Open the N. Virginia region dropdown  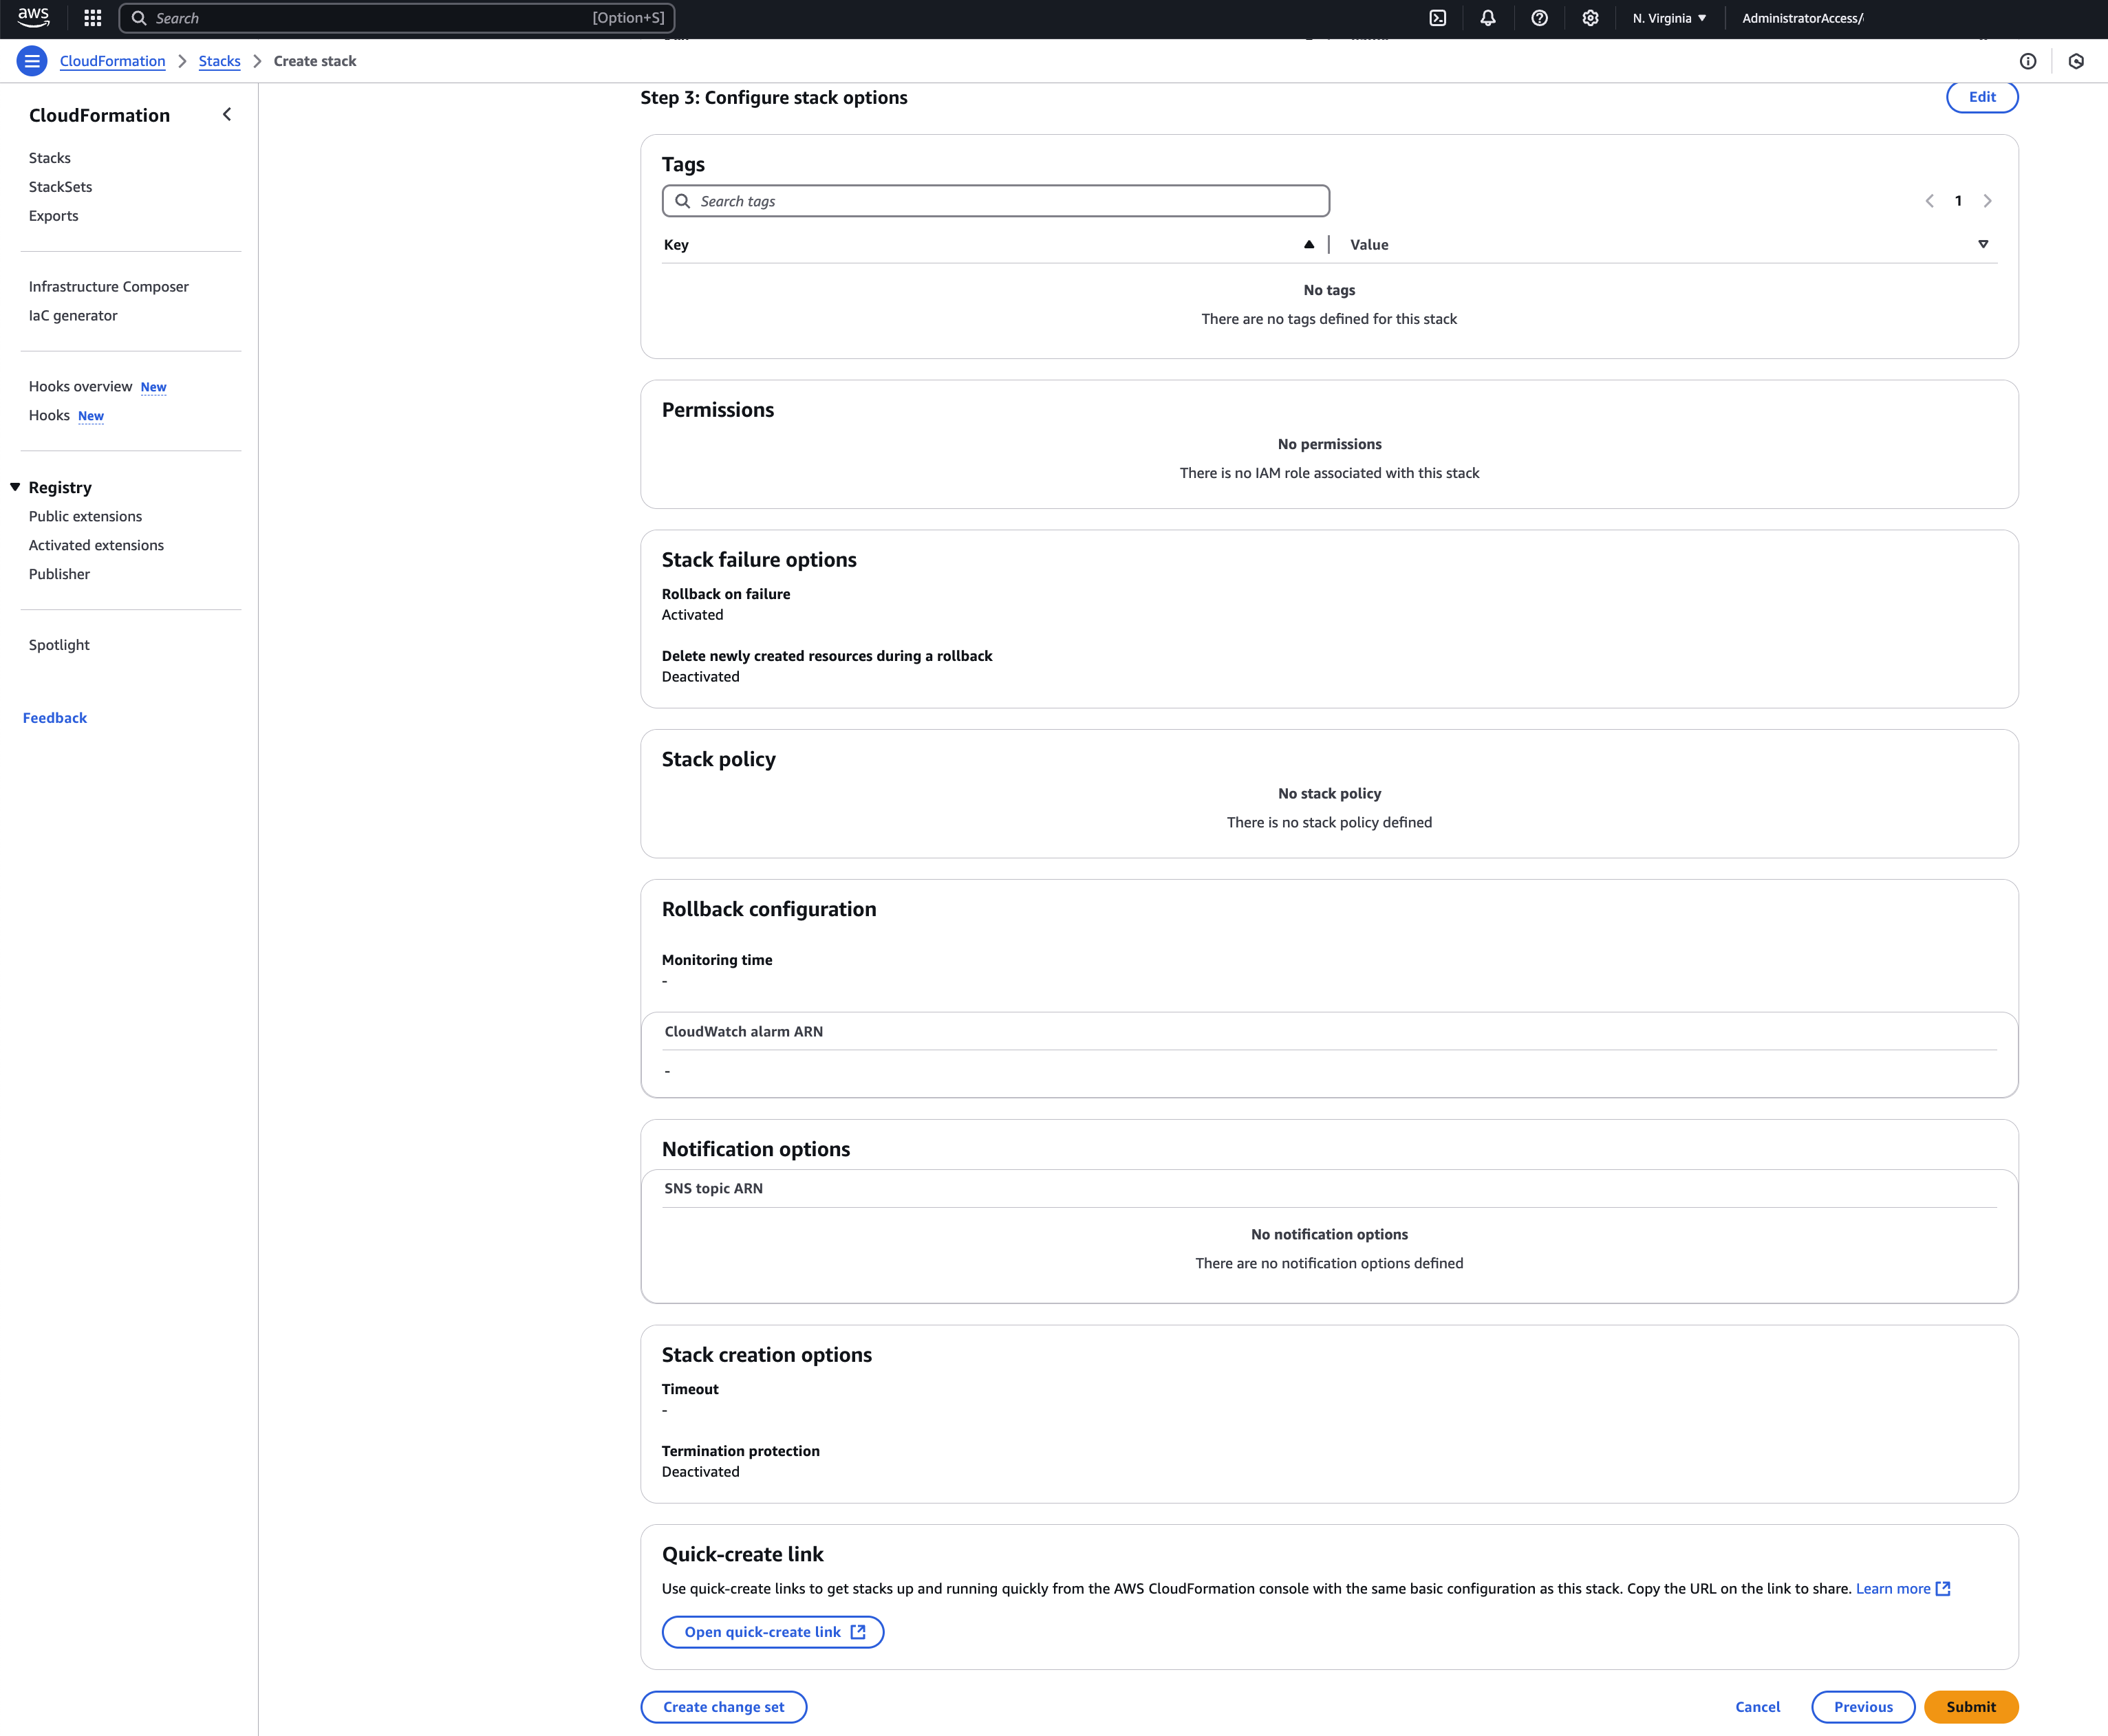point(1669,18)
